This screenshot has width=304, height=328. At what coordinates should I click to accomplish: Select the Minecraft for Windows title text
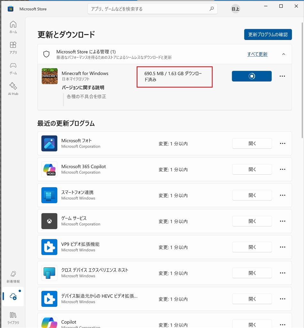(x=85, y=73)
